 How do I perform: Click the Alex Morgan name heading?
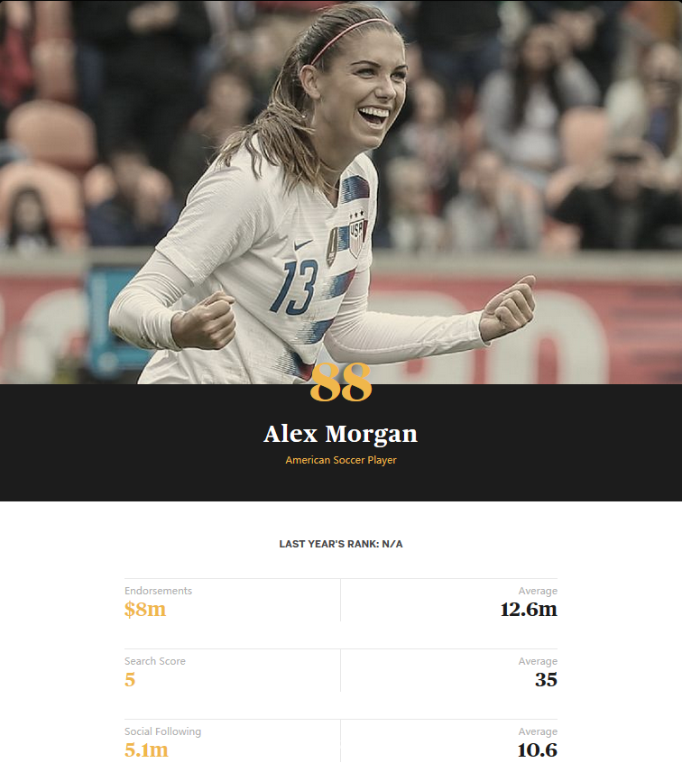point(341,434)
